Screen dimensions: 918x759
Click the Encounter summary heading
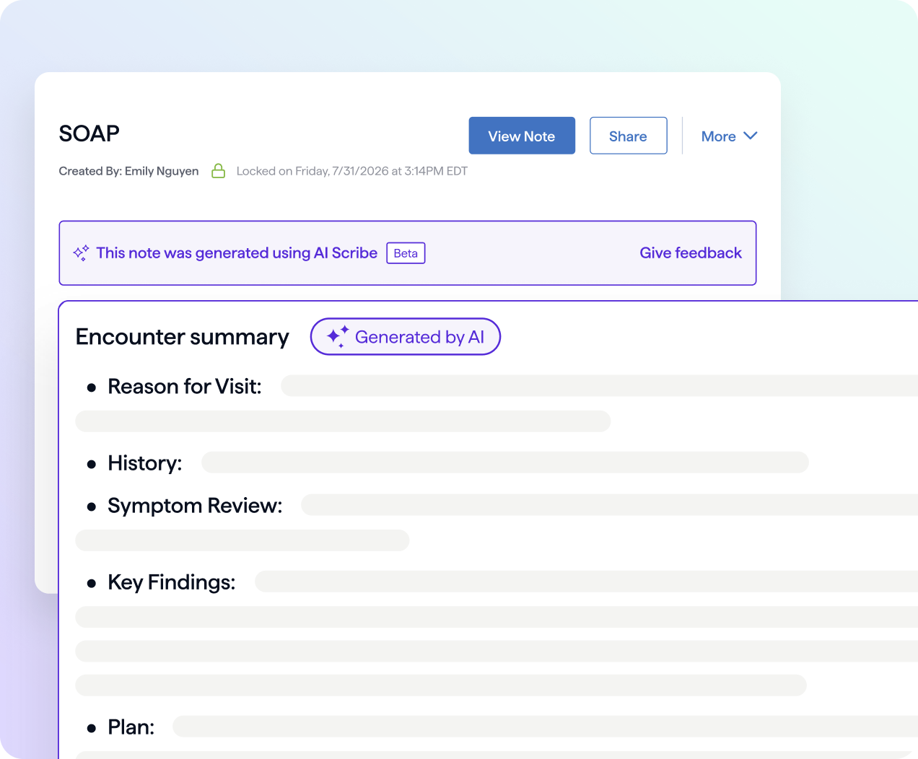tap(183, 337)
